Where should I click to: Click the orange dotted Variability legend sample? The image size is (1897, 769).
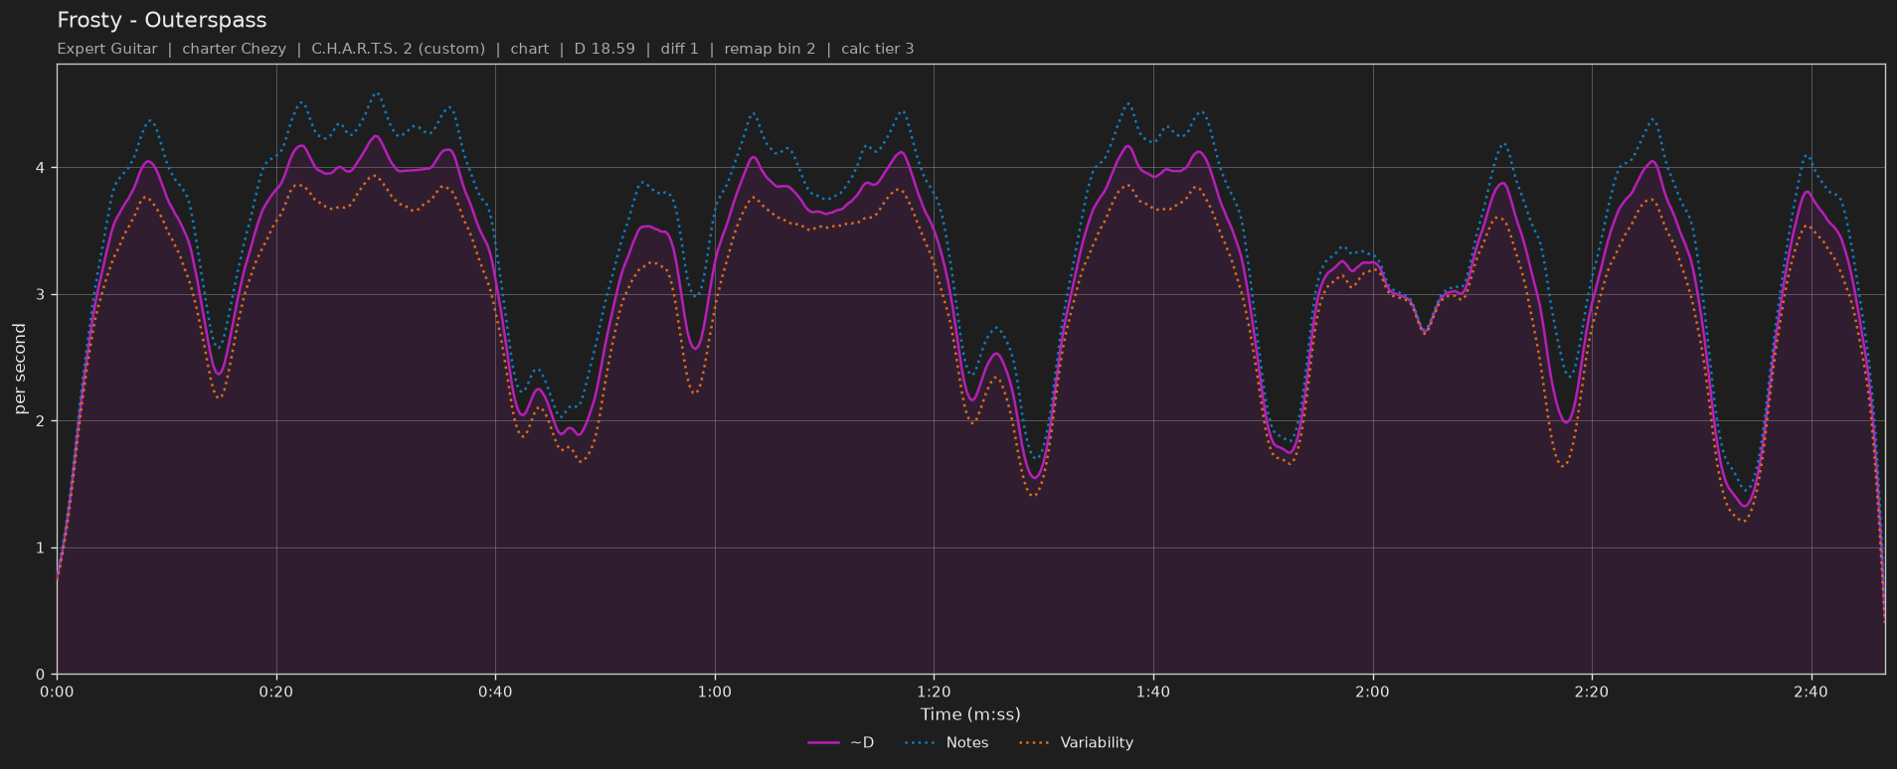[x=1036, y=743]
